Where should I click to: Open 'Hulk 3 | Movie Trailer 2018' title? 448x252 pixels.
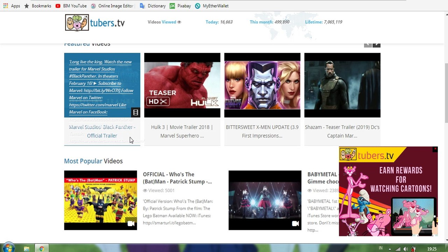(x=182, y=131)
